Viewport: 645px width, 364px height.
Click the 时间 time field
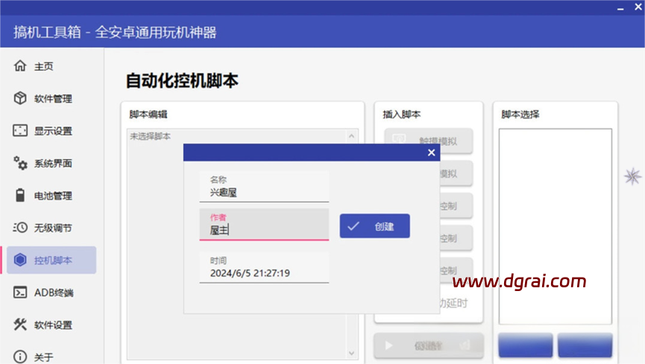coord(264,273)
